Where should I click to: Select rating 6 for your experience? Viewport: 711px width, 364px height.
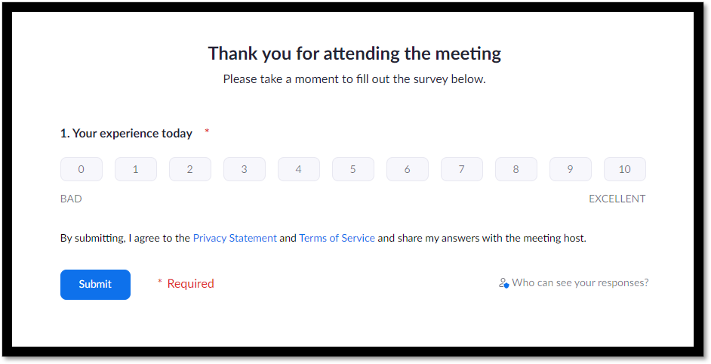pyautogui.click(x=408, y=169)
